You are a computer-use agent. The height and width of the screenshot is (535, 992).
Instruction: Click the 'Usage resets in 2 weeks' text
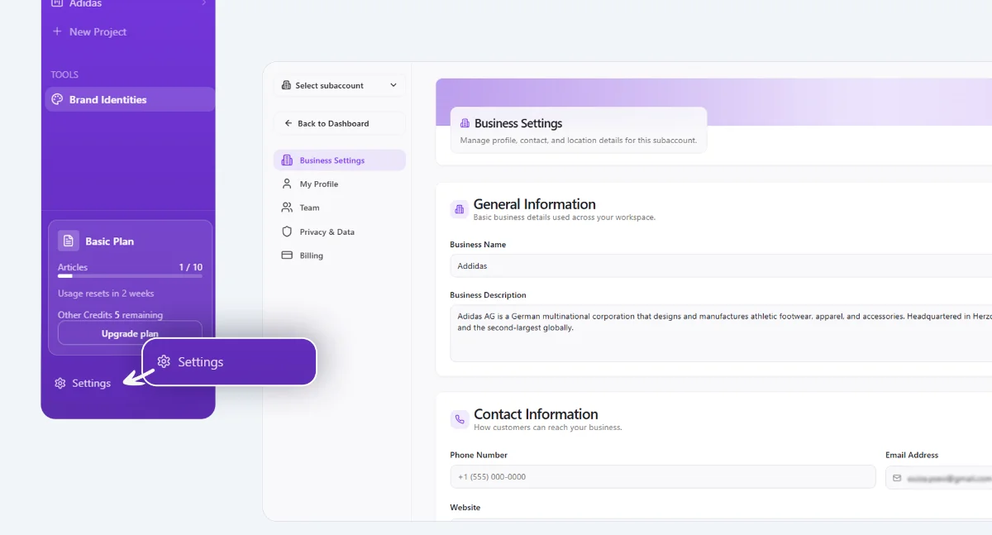click(x=106, y=294)
